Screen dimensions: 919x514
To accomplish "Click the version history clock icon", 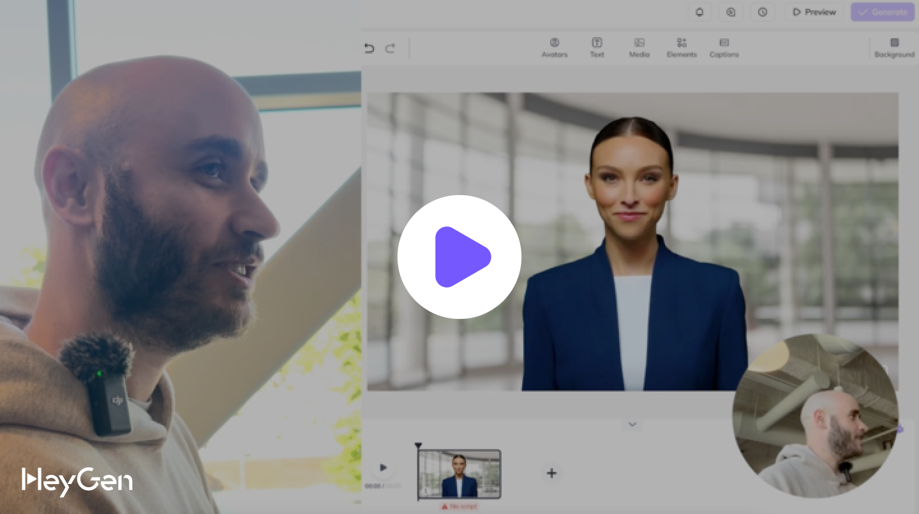I will coord(763,12).
